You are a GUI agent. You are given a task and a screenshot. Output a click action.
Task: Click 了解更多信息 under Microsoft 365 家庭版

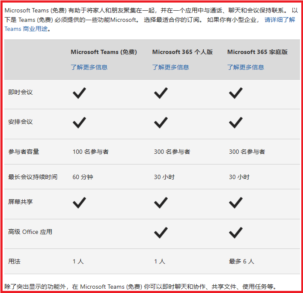[x=246, y=67]
